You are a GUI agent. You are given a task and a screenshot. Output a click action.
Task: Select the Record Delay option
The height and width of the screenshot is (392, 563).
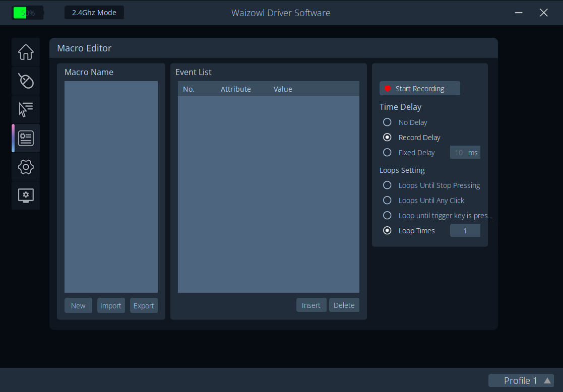tap(412, 138)
